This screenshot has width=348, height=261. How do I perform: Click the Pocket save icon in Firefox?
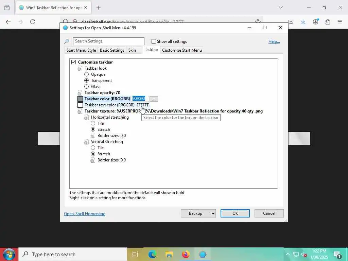coord(291,22)
